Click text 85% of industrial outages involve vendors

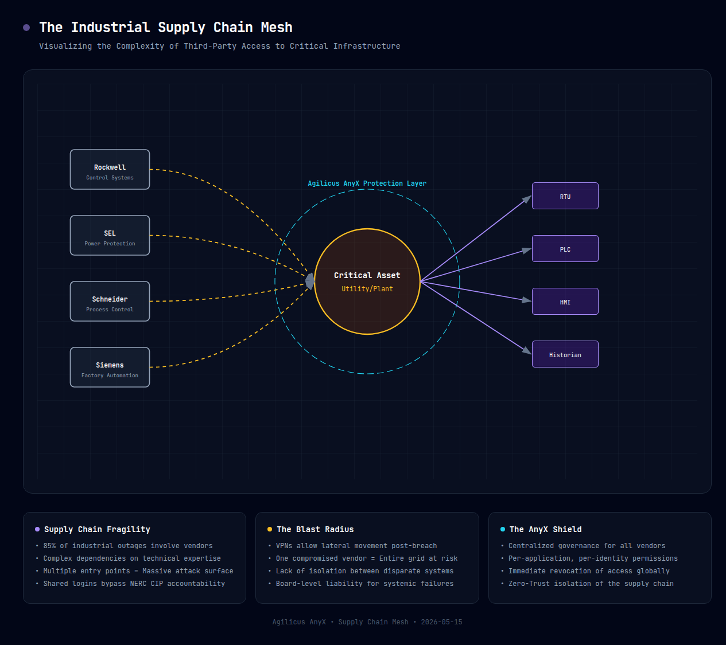pyautogui.click(x=128, y=546)
